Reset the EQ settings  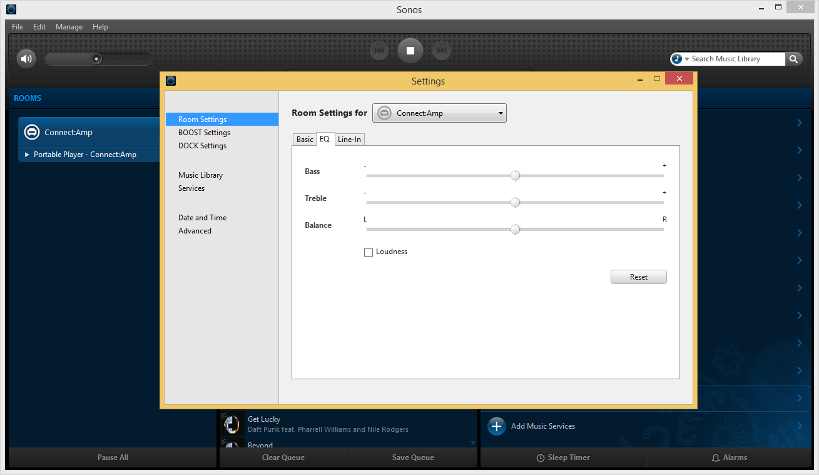coord(639,277)
